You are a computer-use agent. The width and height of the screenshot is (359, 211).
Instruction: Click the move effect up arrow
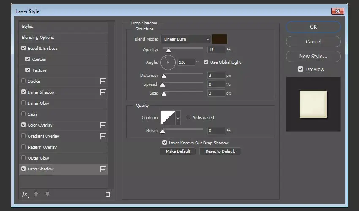(x=36, y=194)
